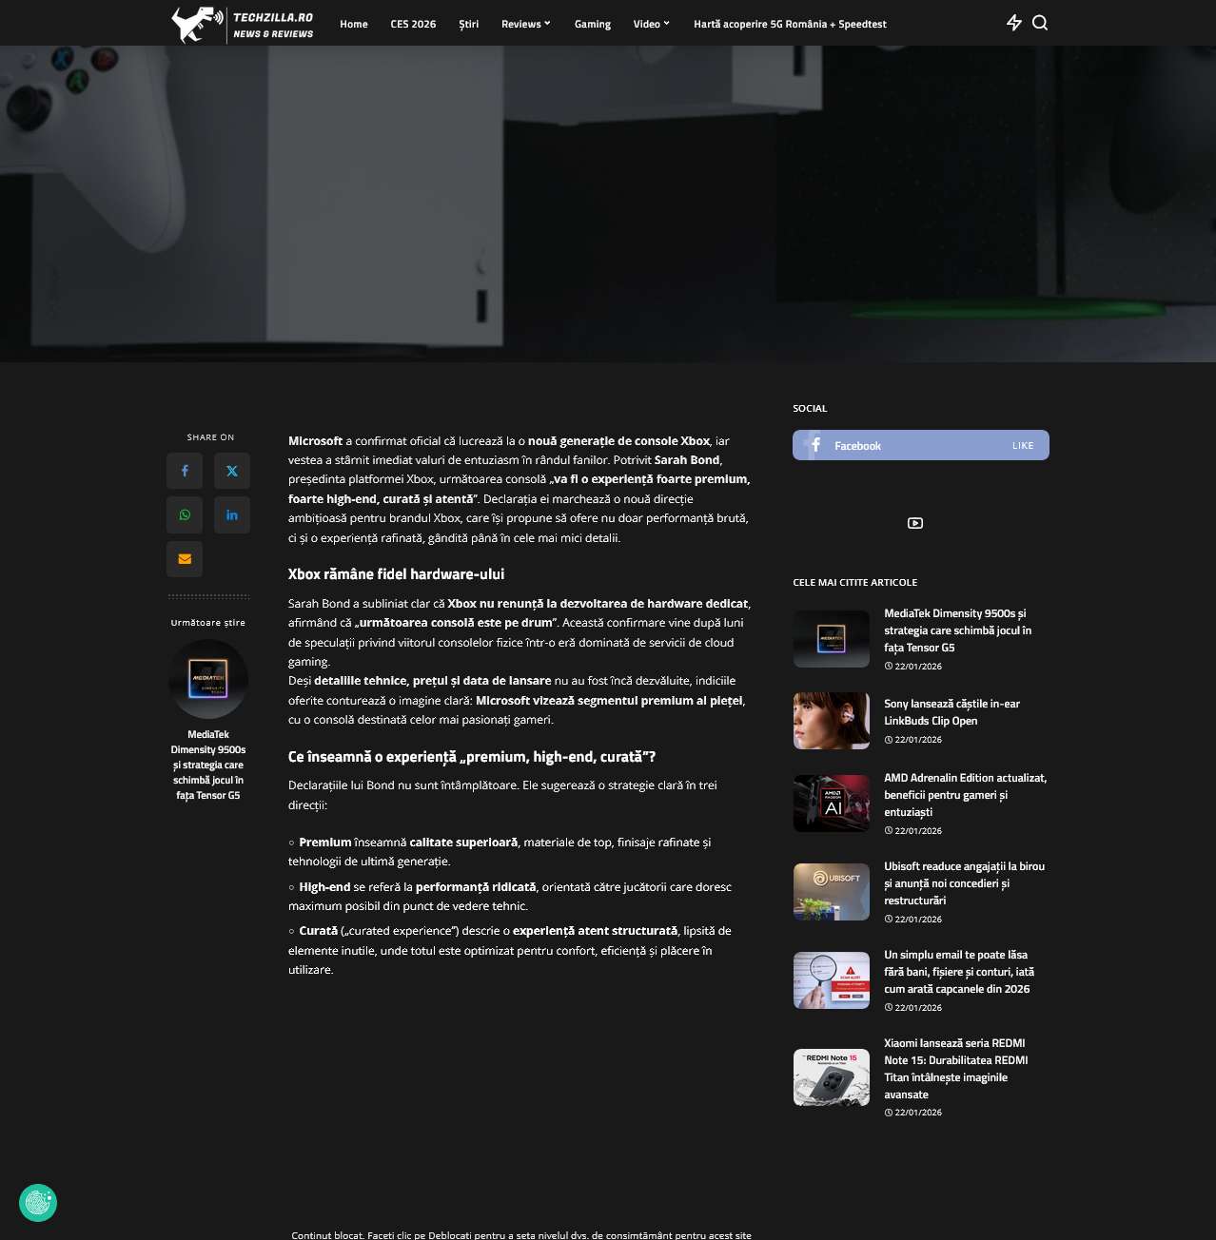1216x1240 pixels.
Task: Expand the Video dropdown menu
Action: 651,24
